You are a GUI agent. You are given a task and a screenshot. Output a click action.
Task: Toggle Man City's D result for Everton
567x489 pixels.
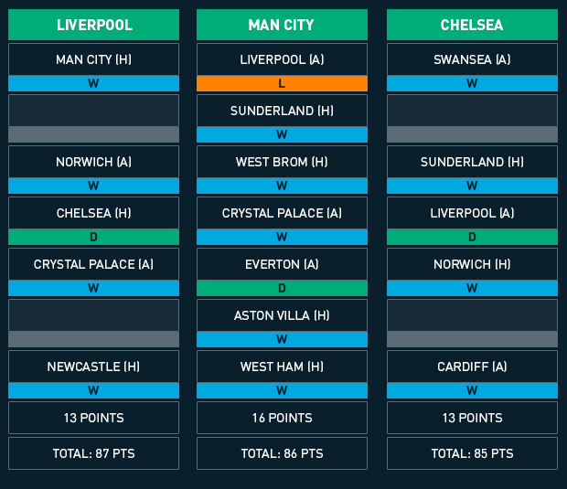tap(282, 289)
